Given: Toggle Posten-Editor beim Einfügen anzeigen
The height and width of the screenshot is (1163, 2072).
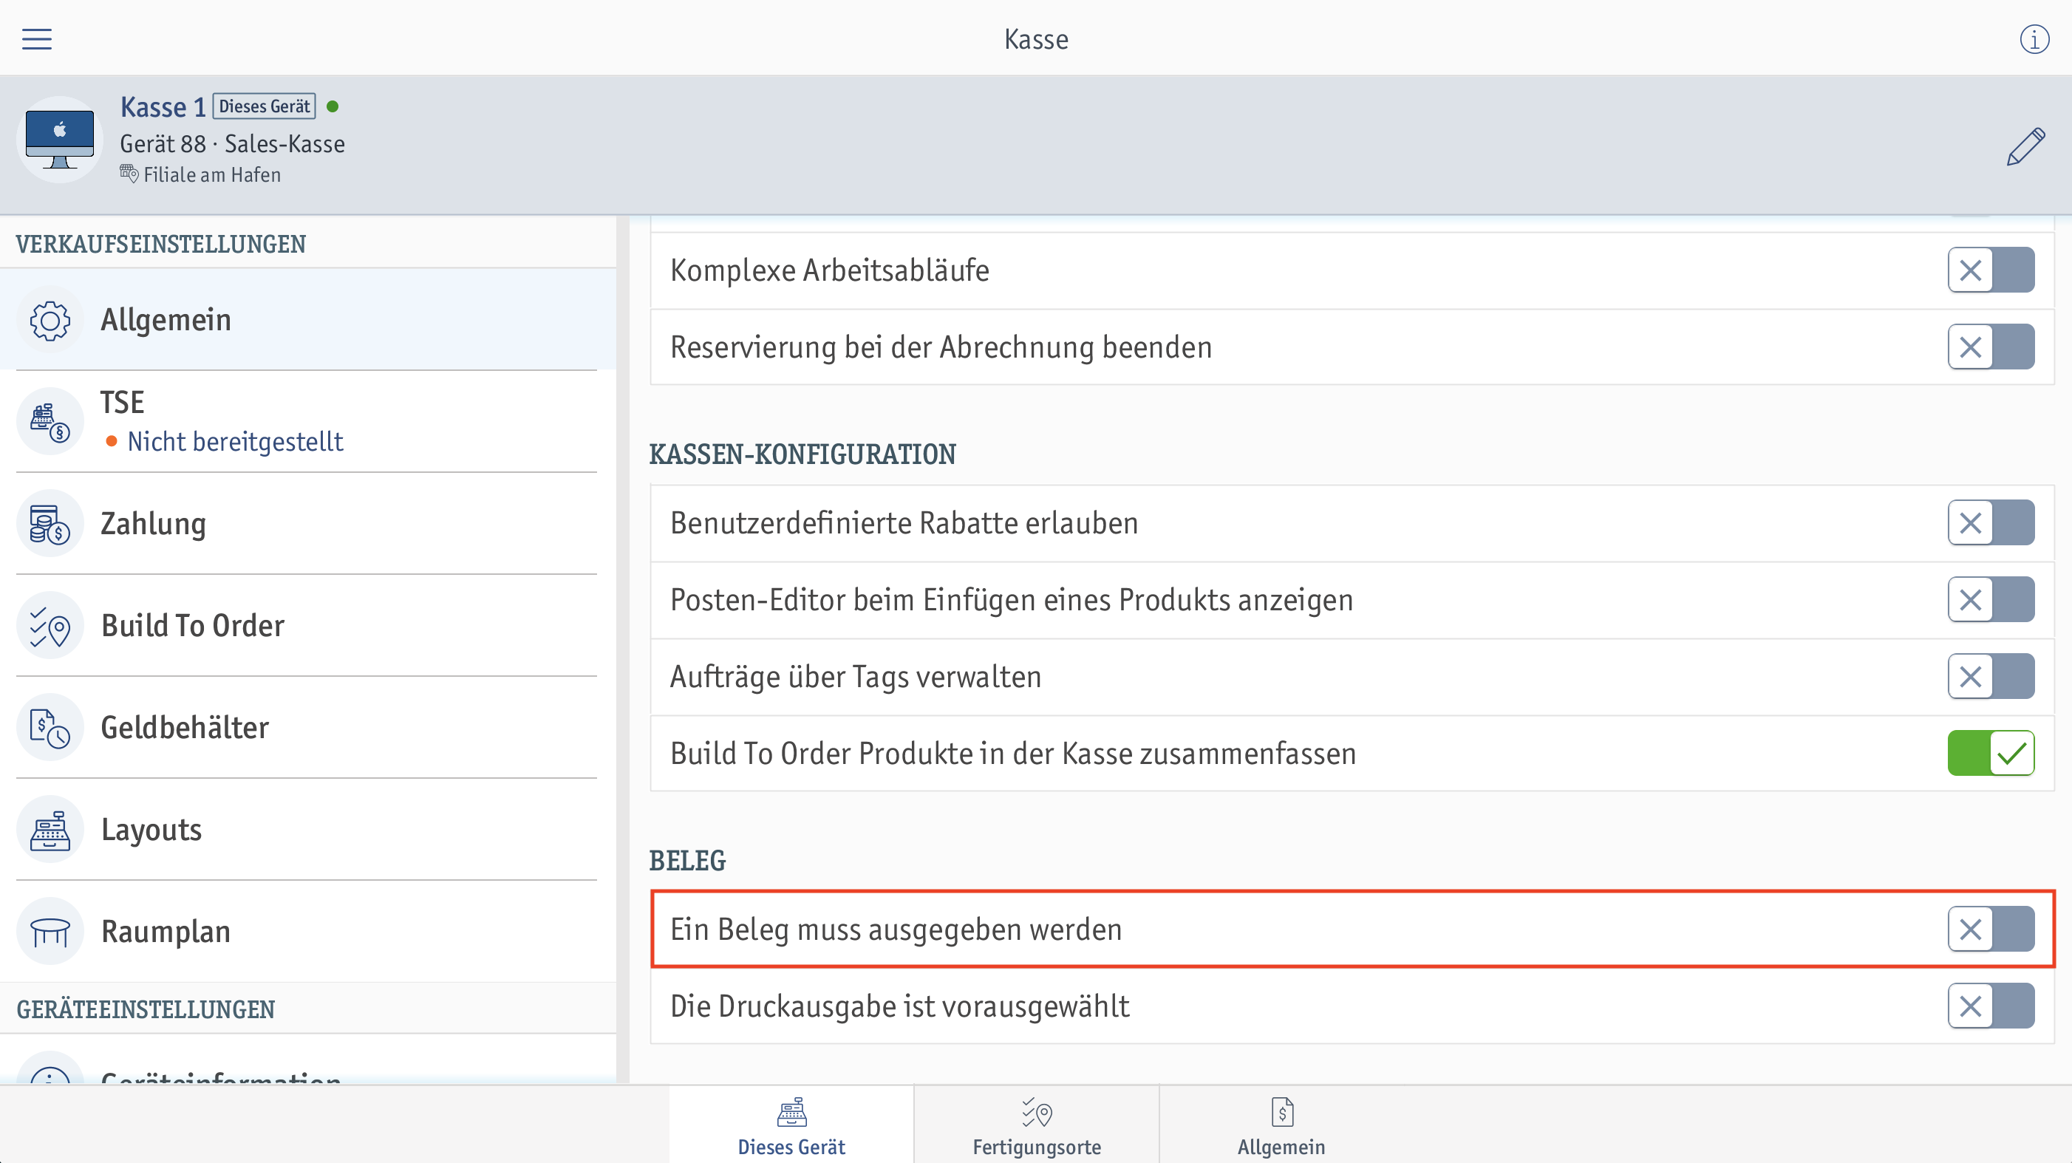Looking at the screenshot, I should pyautogui.click(x=1991, y=600).
